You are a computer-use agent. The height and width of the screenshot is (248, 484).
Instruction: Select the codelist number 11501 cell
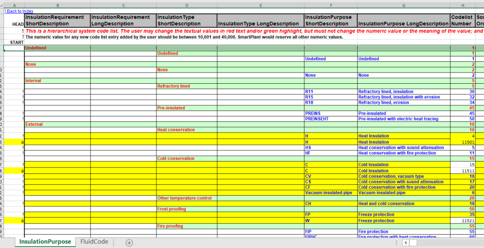pos(462,142)
